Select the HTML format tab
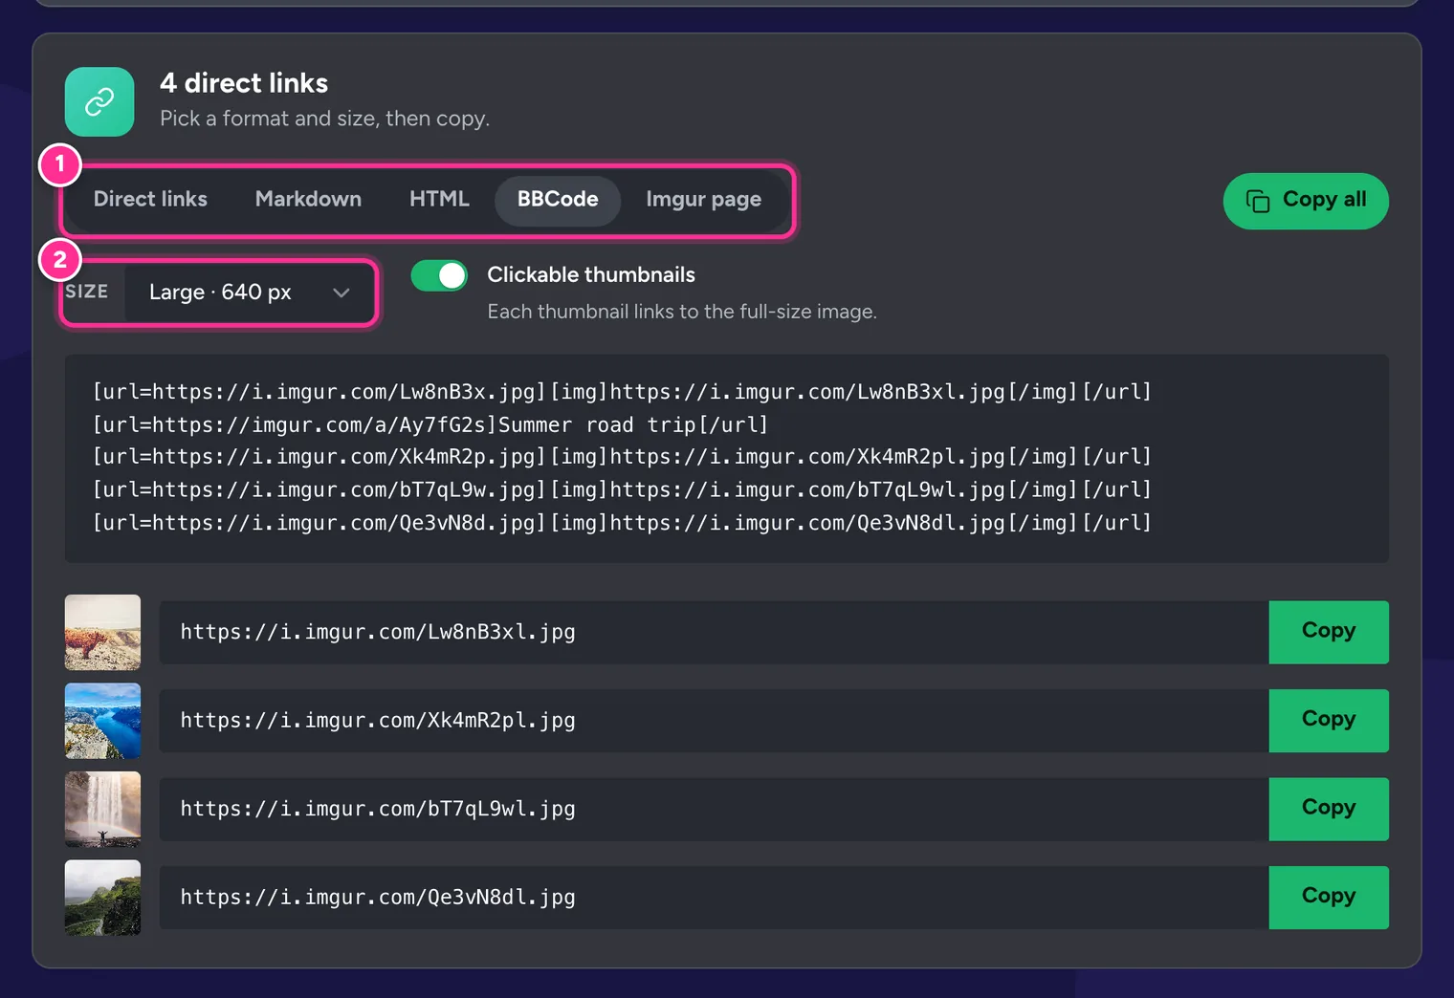Image resolution: width=1454 pixels, height=998 pixels. click(439, 200)
